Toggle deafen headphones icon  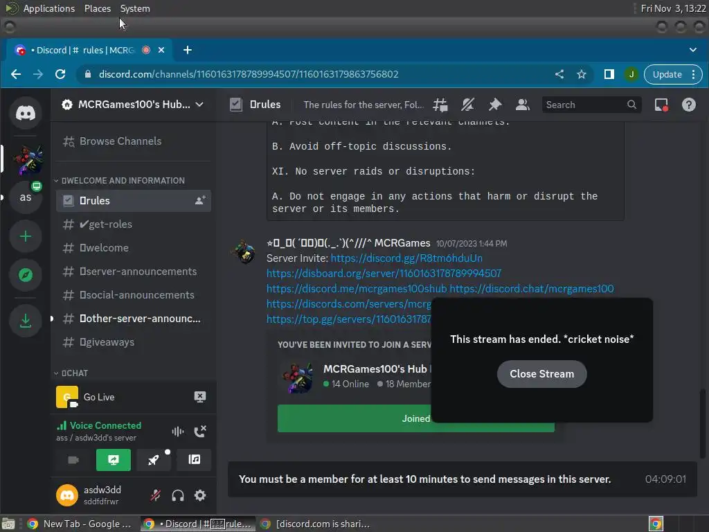(x=178, y=495)
